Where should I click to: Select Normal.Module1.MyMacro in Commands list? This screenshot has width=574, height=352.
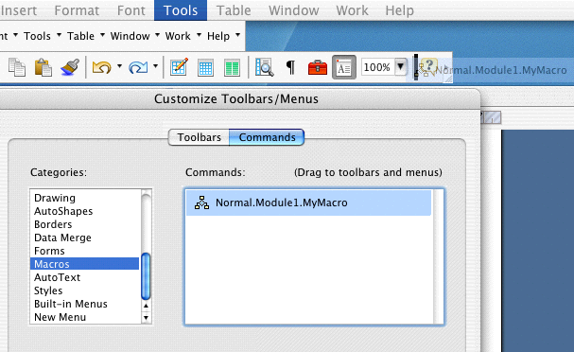308,202
